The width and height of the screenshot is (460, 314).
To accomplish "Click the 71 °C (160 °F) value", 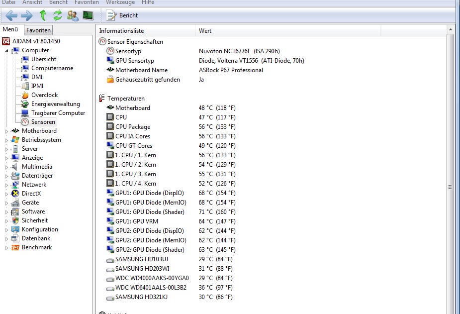I will [217, 212].
